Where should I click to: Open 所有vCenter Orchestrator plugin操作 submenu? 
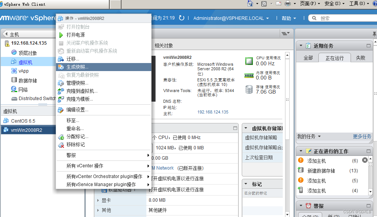(x=103, y=177)
